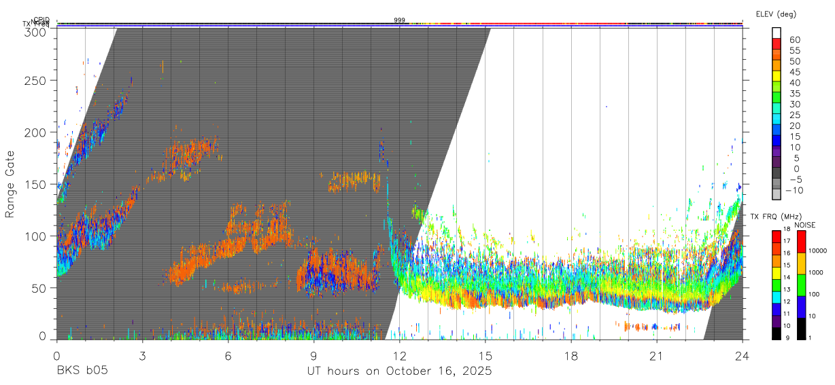Pick the white top swatch of the ELEV colorbar
Image resolution: width=835 pixels, height=385 pixels.
click(777, 33)
